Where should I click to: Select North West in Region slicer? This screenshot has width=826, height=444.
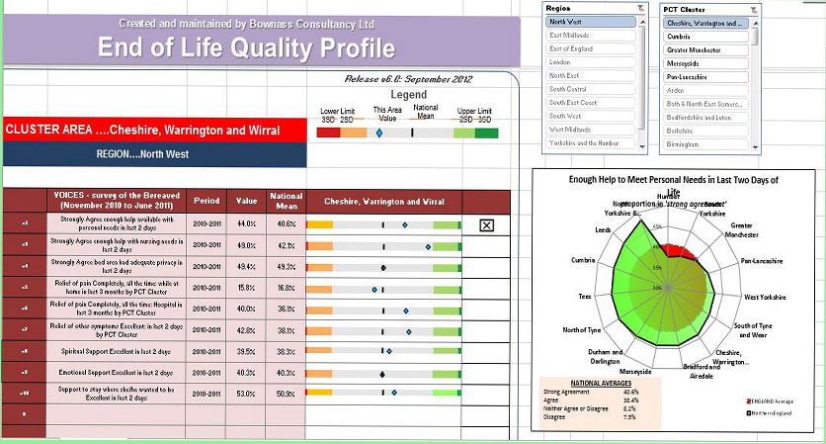(x=591, y=22)
